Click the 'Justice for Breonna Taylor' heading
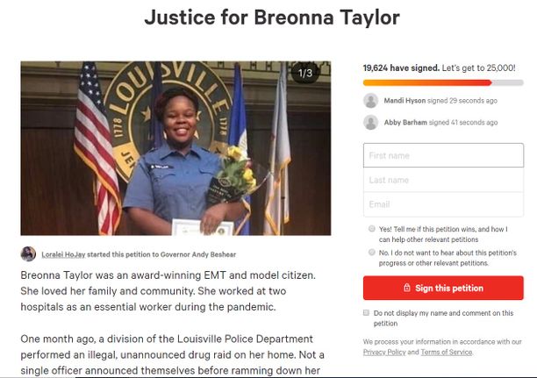537x378 pixels. pos(272,18)
